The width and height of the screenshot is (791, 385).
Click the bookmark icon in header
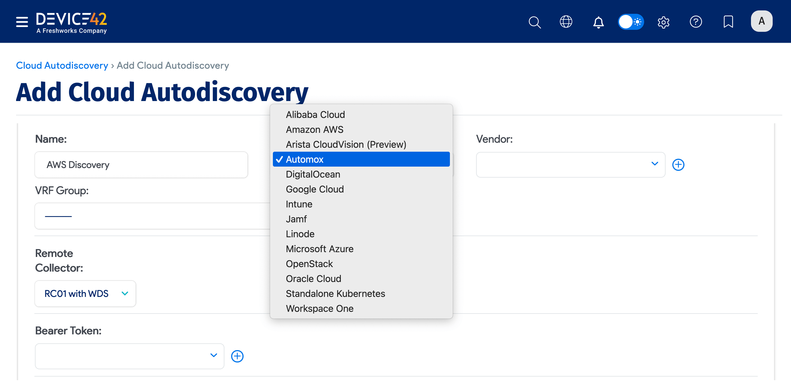click(728, 22)
